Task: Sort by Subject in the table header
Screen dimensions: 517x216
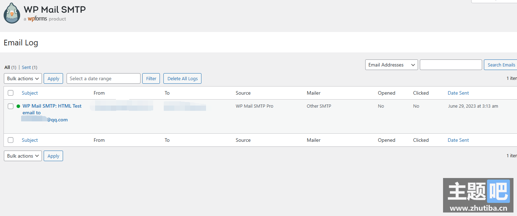Action: point(30,93)
